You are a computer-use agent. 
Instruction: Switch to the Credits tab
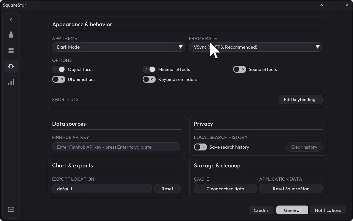click(x=261, y=210)
